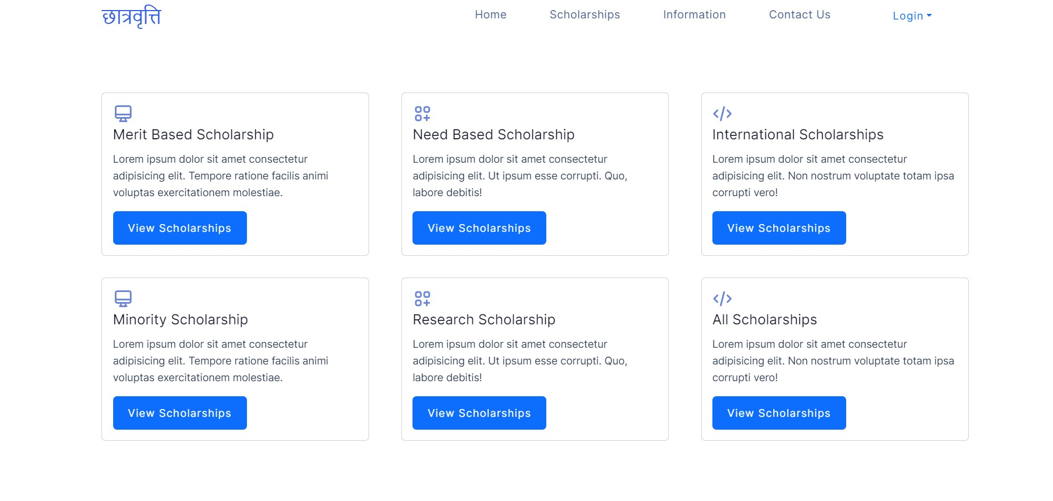Click View Scholarships under Need Based Scholarship
Screen dimensions: 1053x501
pos(479,227)
